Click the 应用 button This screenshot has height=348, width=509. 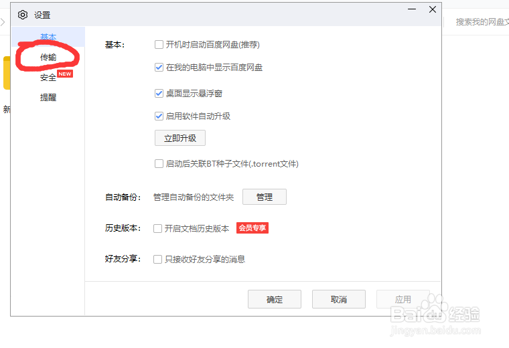pyautogui.click(x=403, y=299)
